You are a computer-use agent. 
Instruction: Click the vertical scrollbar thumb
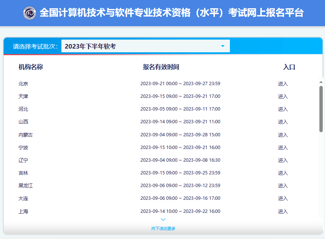pyautogui.click(x=321, y=108)
